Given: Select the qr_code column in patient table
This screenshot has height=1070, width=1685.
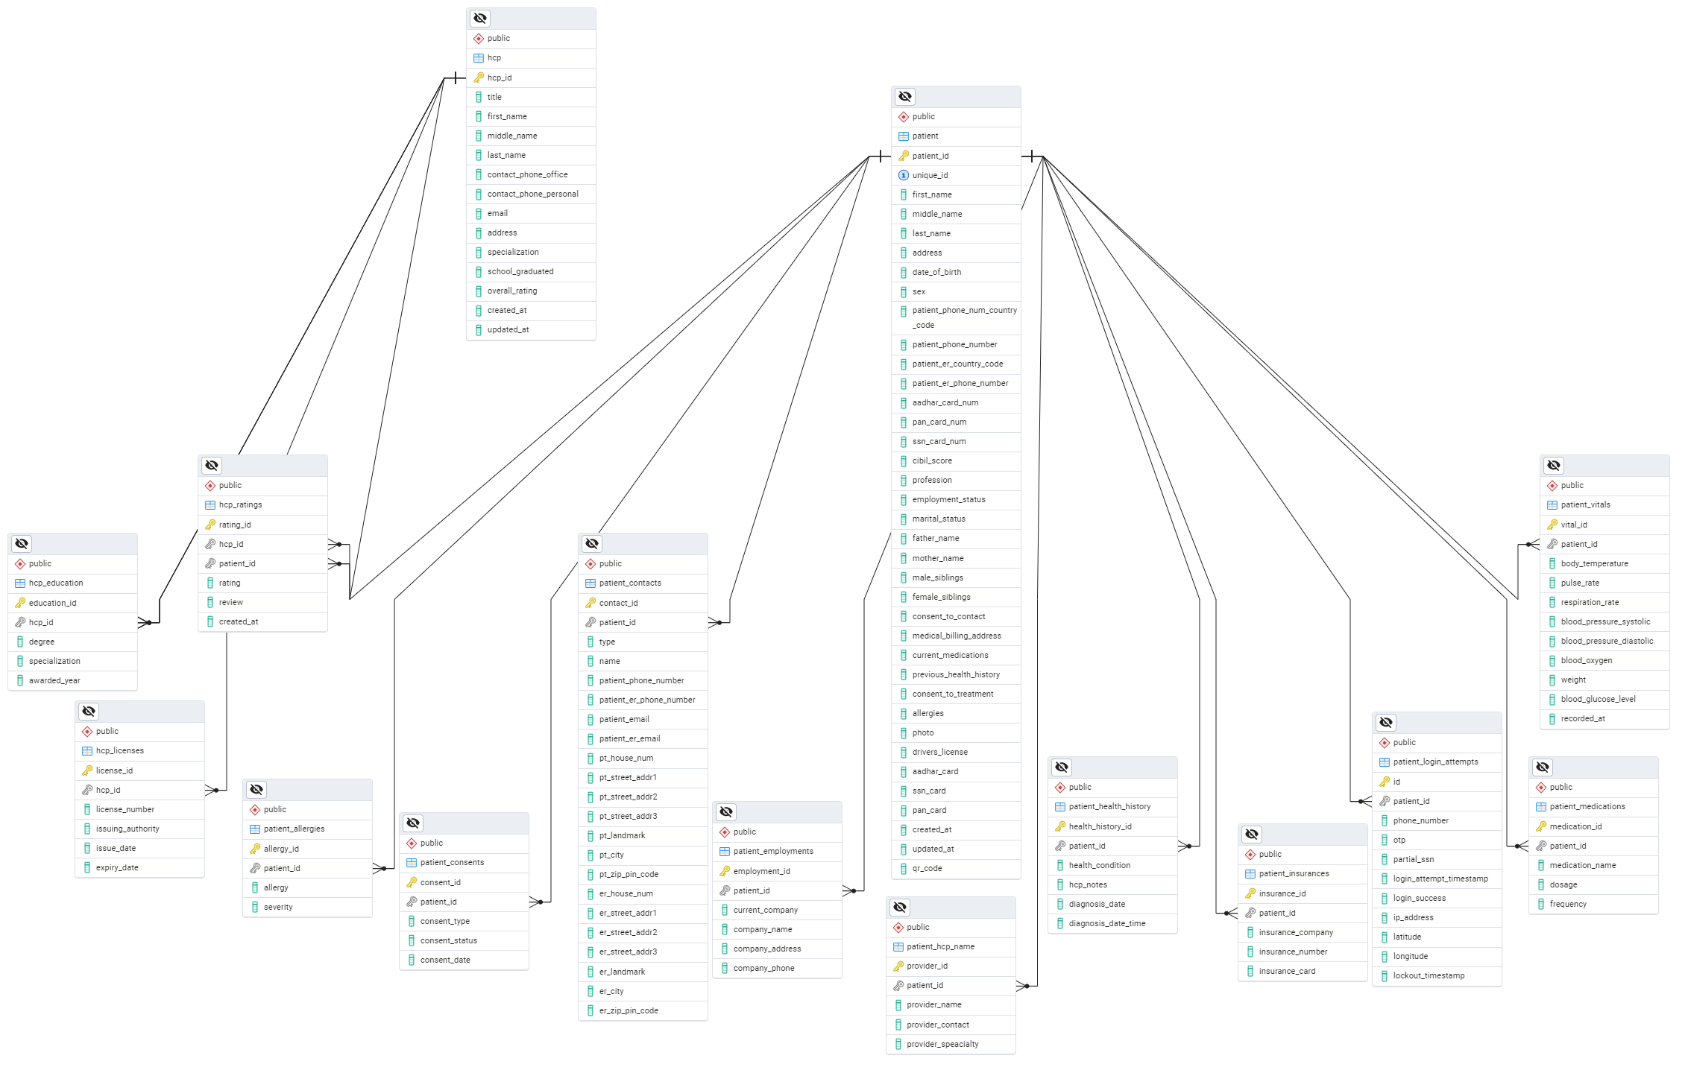Looking at the screenshot, I should pos(956,869).
